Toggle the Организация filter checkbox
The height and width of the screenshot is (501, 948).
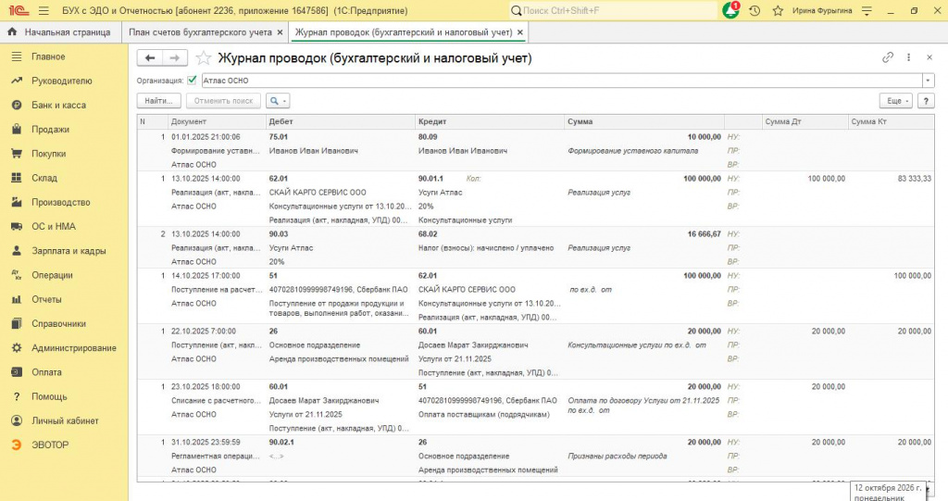pyautogui.click(x=193, y=80)
